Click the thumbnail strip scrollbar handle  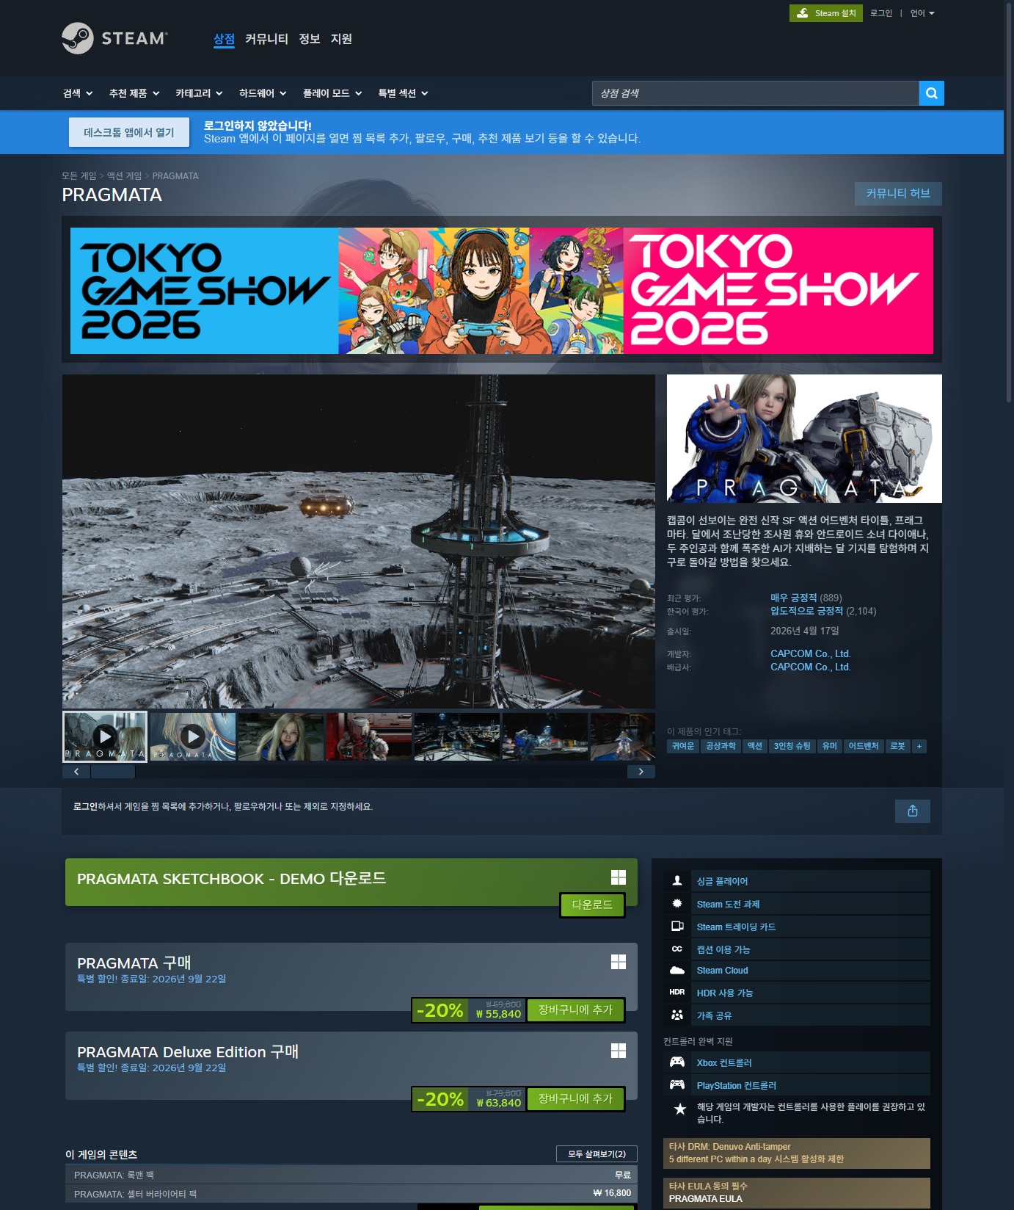[113, 772]
